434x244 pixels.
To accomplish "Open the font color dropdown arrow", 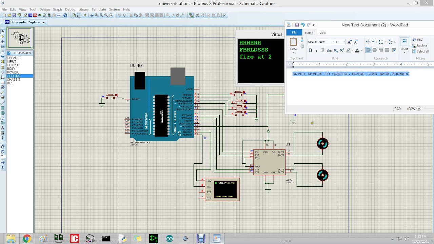I will point(361,50).
